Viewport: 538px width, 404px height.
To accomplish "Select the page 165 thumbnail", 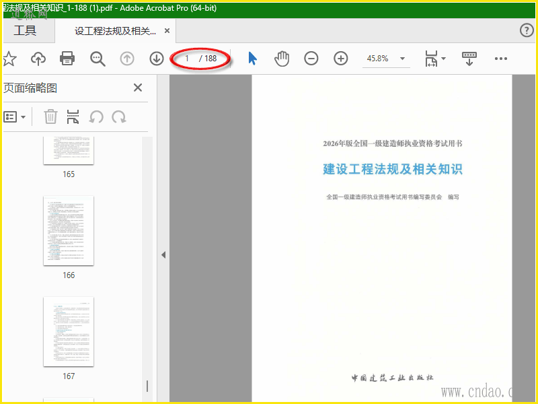I will click(x=69, y=151).
